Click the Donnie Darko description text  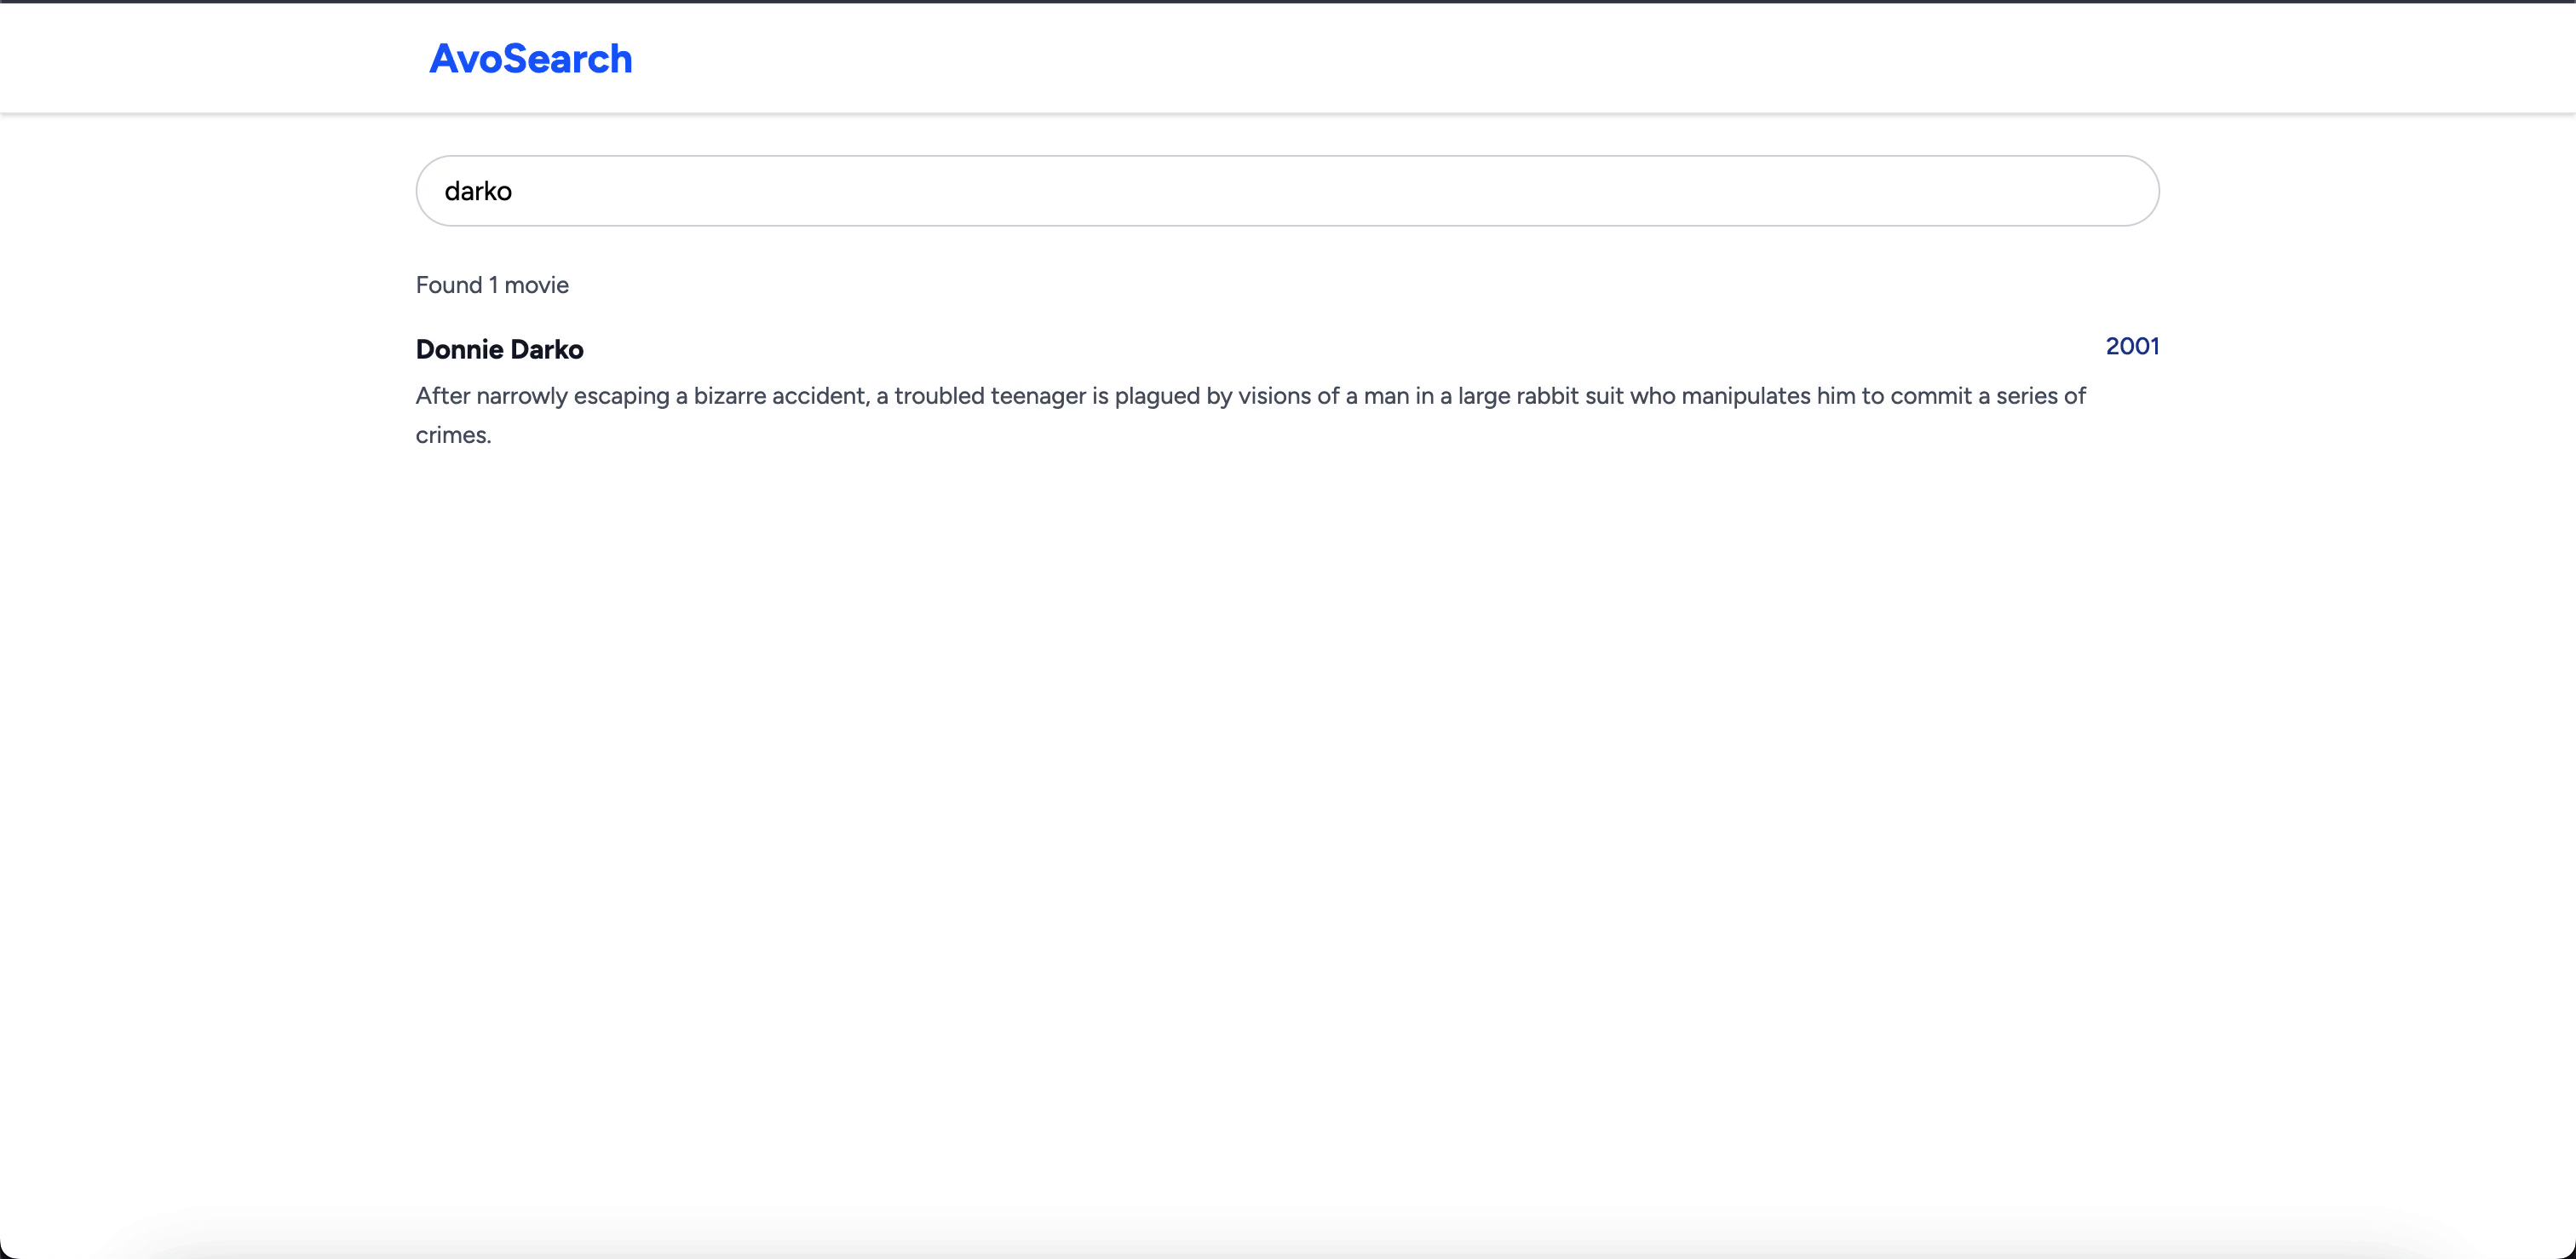1250,396
